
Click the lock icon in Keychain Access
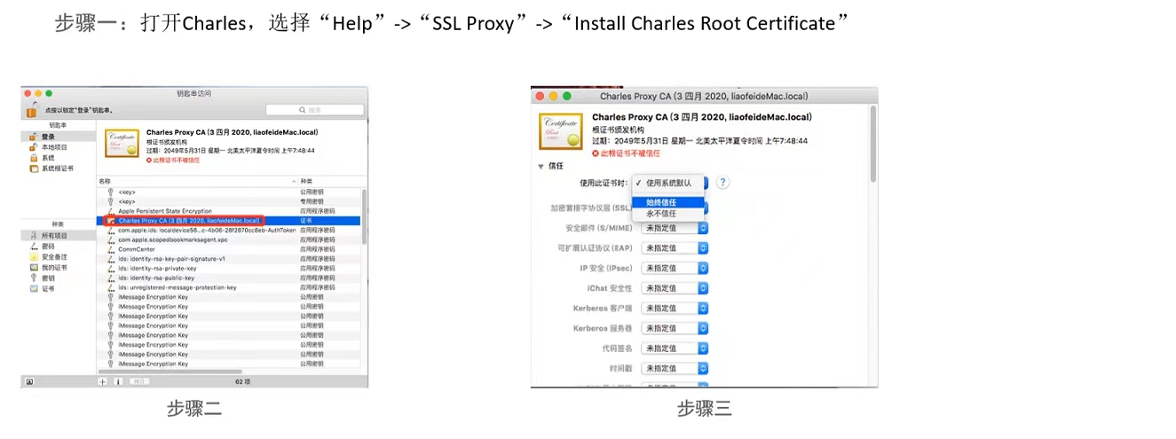[31, 111]
